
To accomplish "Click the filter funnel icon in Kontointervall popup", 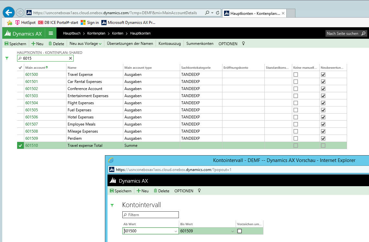I will 112,205.
